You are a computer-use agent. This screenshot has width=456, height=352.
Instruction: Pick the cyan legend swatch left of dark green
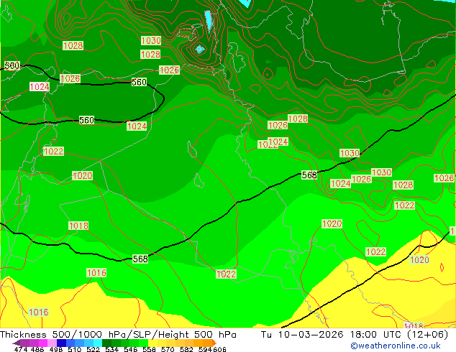(x=98, y=343)
